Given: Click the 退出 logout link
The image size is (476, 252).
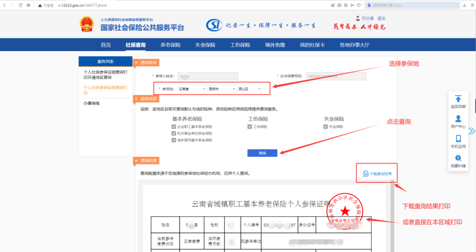Looking at the screenshot, I should pos(381,19).
